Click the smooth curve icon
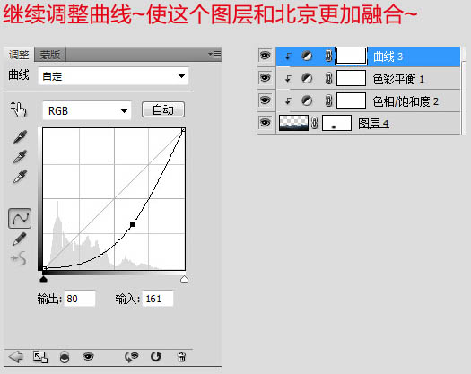The image size is (471, 374). pos(19,258)
